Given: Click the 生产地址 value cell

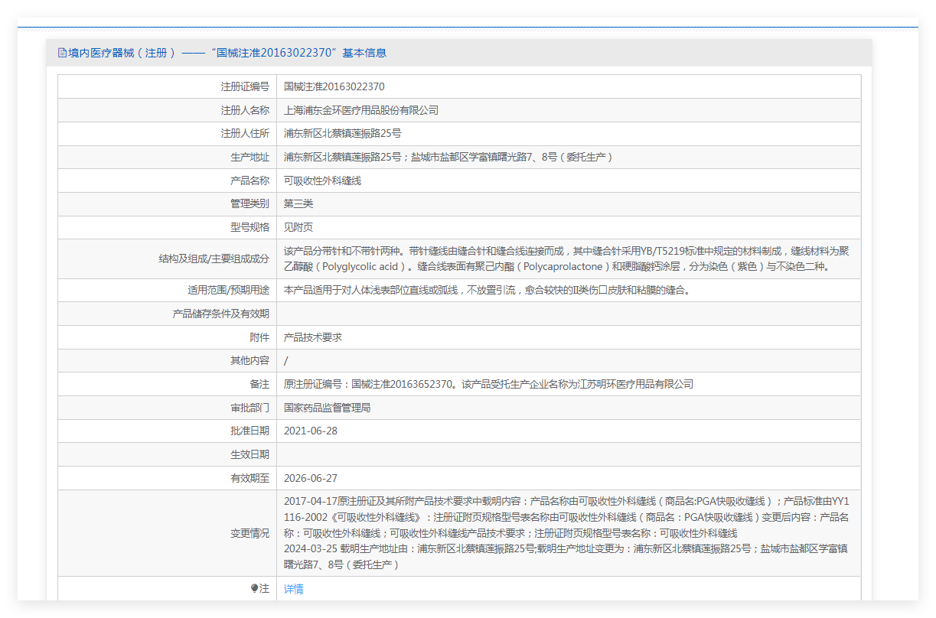Looking at the screenshot, I should [x=448, y=157].
